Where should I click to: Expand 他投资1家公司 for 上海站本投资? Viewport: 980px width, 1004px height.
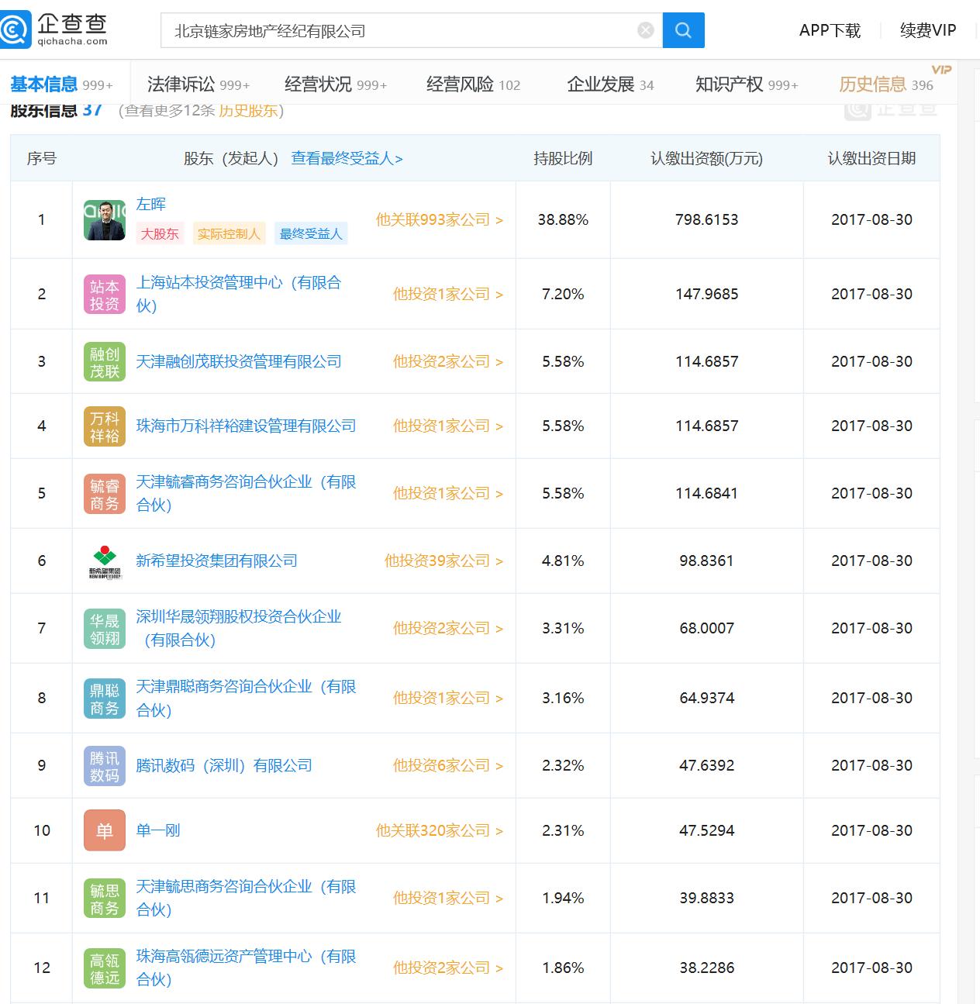pos(448,295)
